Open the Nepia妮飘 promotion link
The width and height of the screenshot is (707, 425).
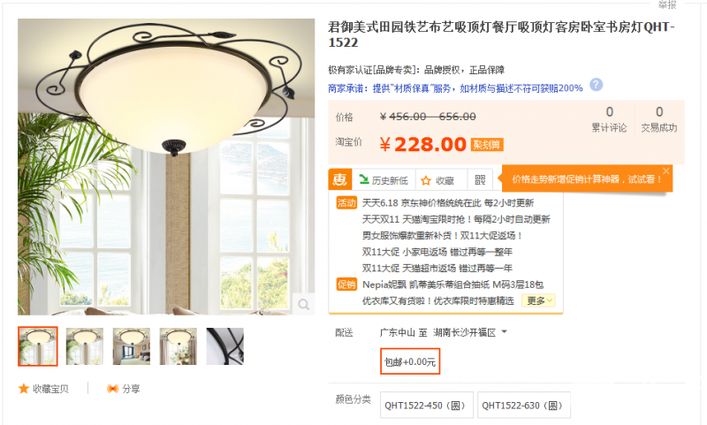452,285
